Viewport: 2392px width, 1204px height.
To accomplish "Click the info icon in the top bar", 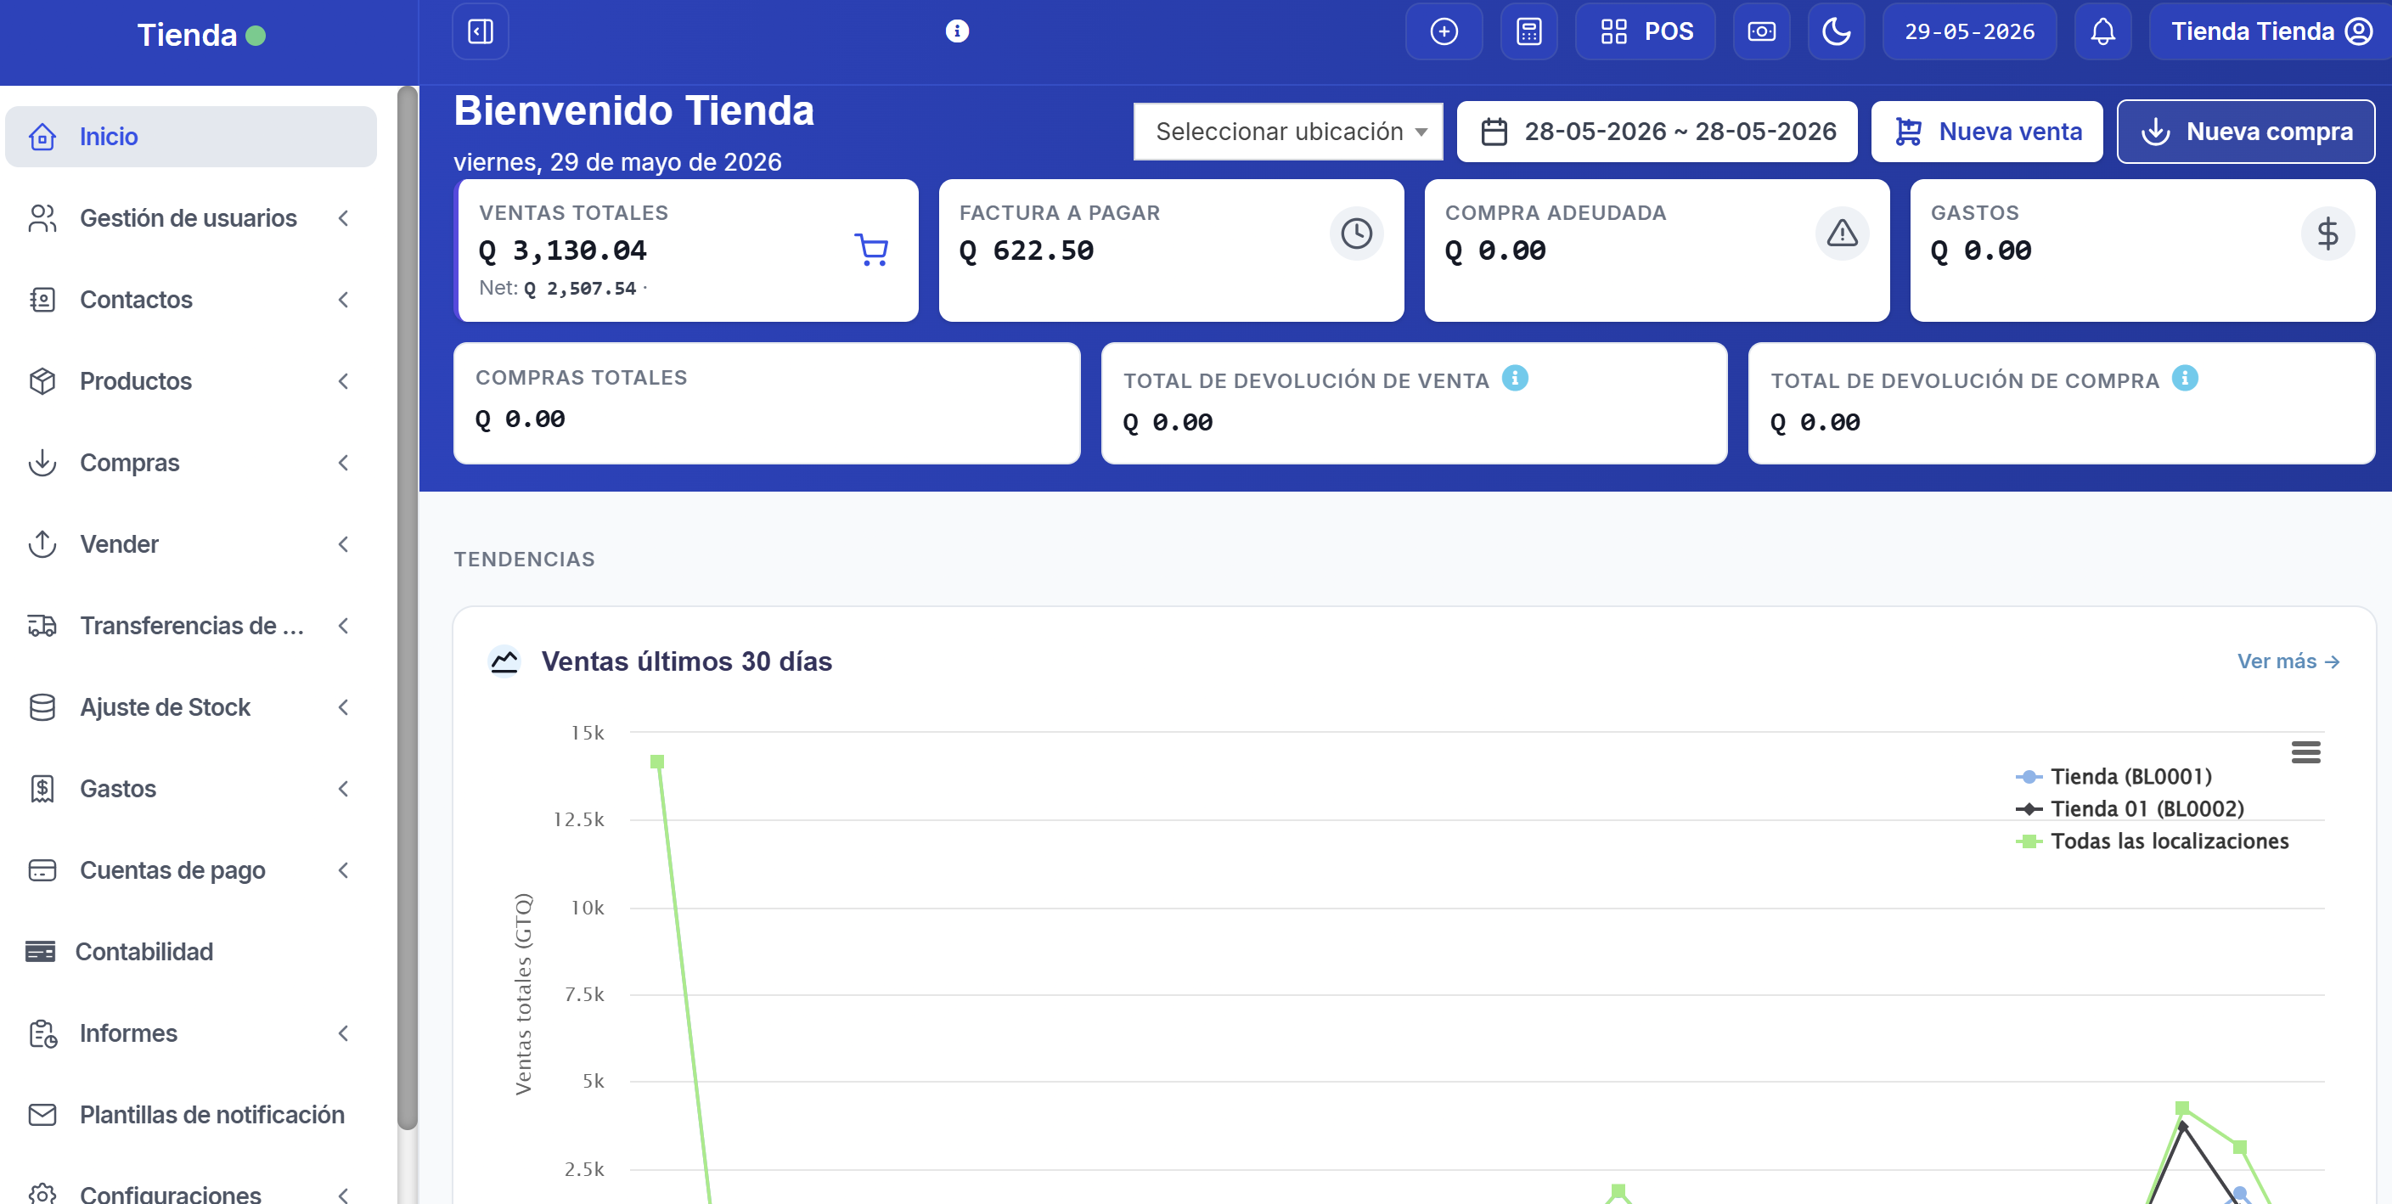I will [x=956, y=31].
